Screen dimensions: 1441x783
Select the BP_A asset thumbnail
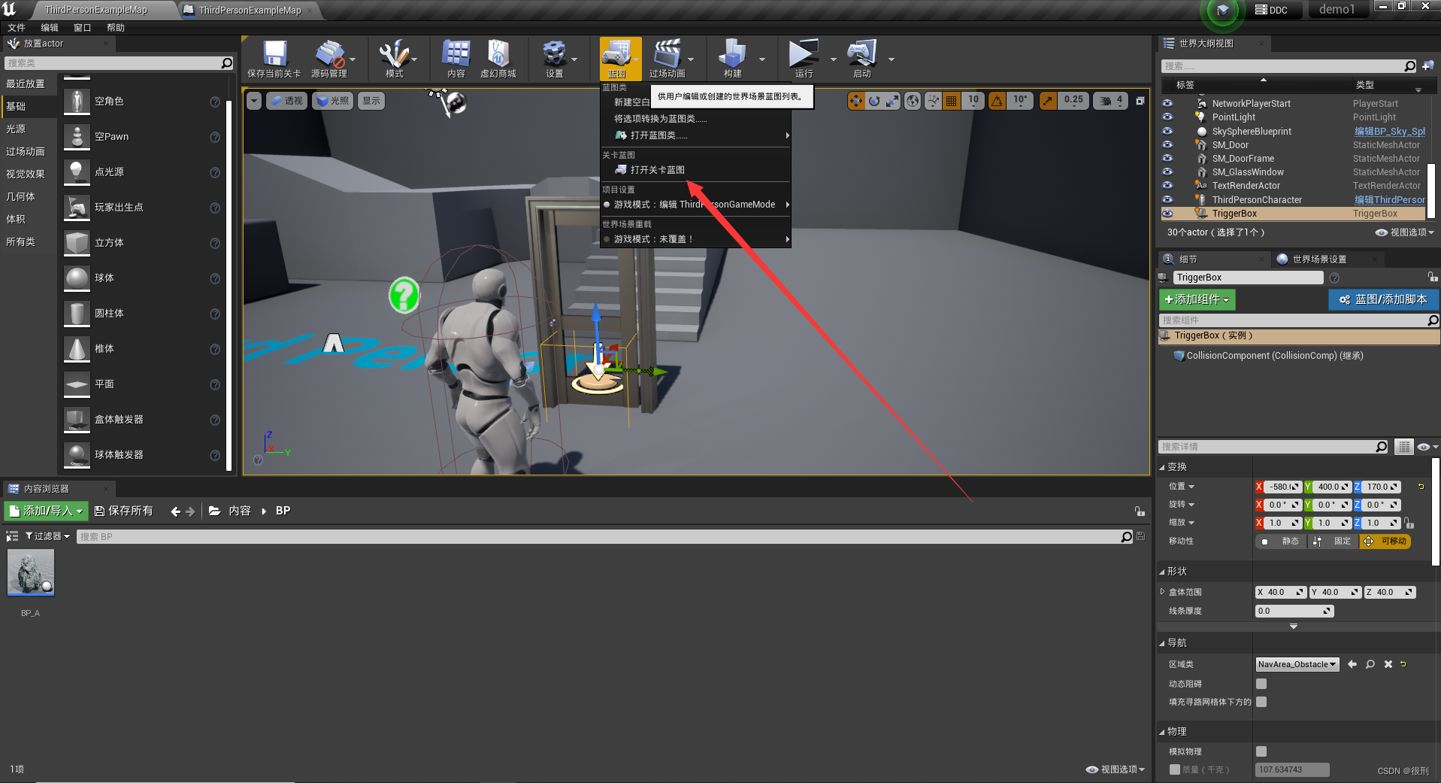tap(31, 572)
